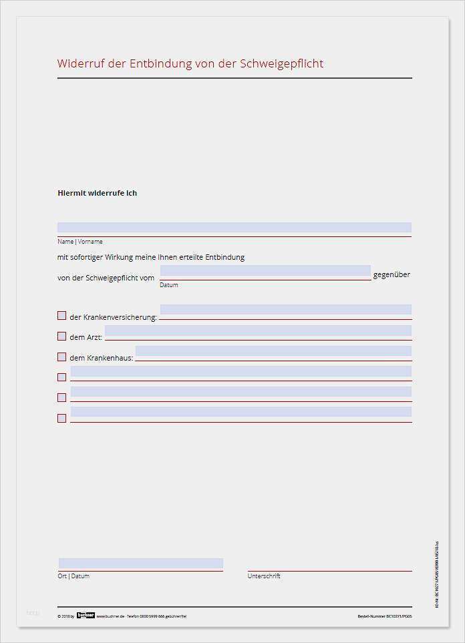Click the Krankenversicherung text field
Screen dimensions: 465x643
click(x=285, y=310)
